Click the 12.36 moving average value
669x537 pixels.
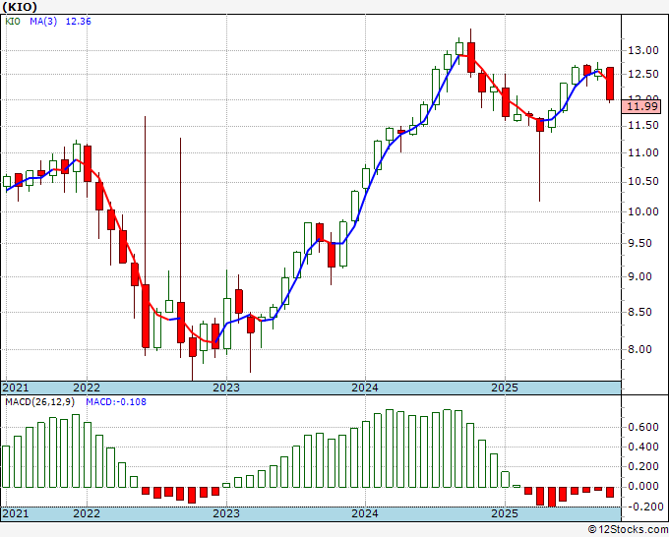78,22
